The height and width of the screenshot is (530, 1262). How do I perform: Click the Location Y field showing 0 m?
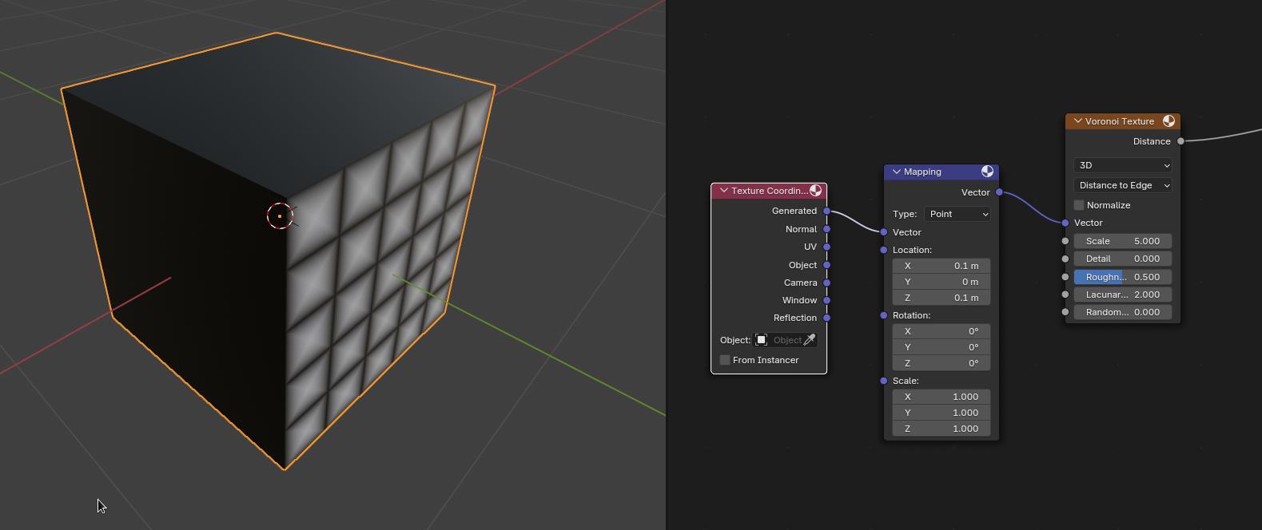click(x=942, y=282)
